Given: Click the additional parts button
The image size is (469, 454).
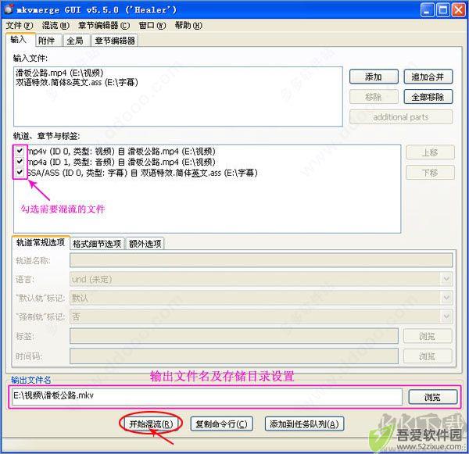Looking at the screenshot, I should 401,117.
